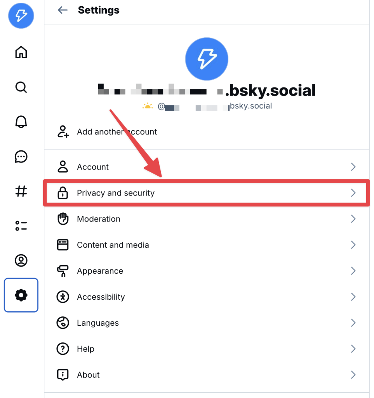Click the Bluesky lightning bolt avatar
This screenshot has width=374, height=398.
tap(21, 16)
